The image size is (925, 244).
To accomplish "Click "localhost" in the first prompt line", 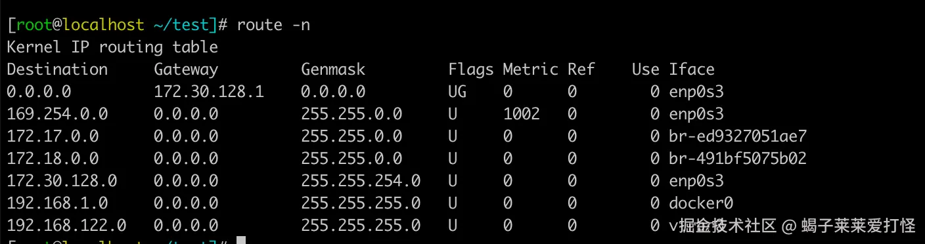I will (103, 25).
